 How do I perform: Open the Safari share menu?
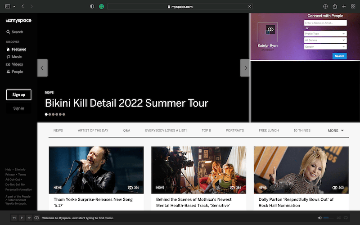pyautogui.click(x=335, y=6)
